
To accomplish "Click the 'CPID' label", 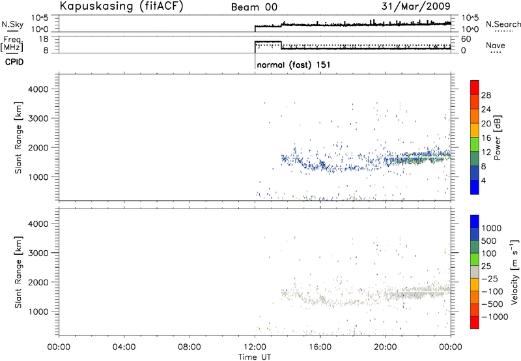I will point(14,62).
